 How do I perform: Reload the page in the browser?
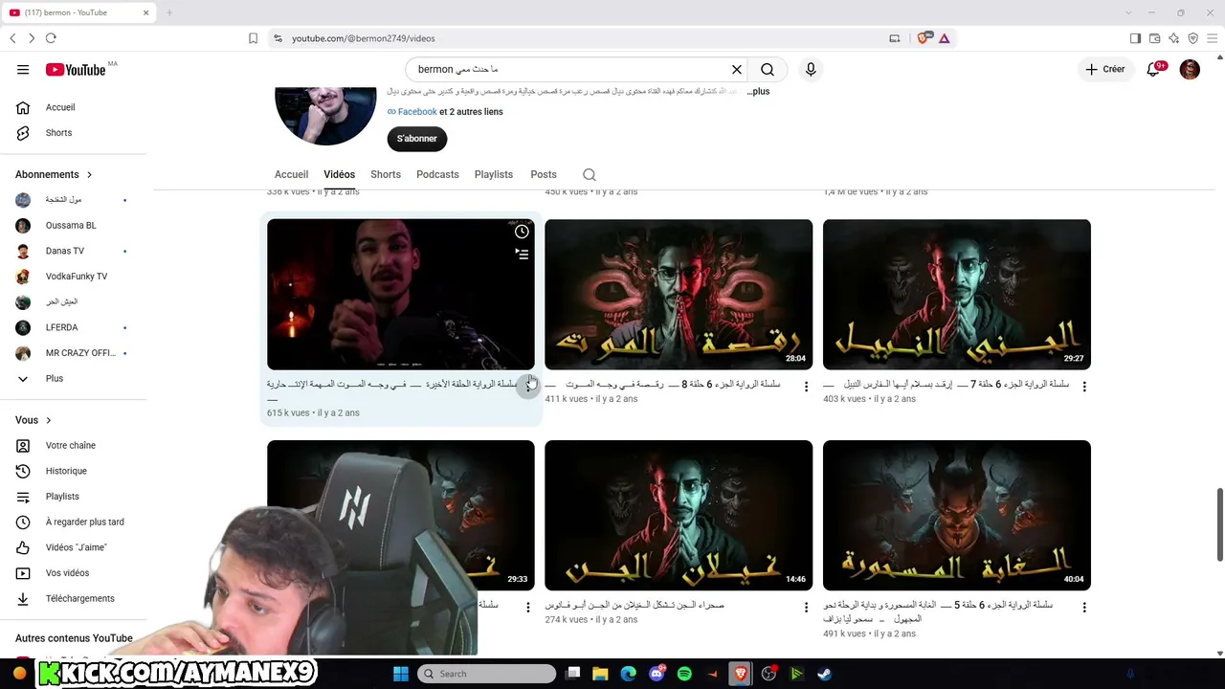tap(51, 38)
